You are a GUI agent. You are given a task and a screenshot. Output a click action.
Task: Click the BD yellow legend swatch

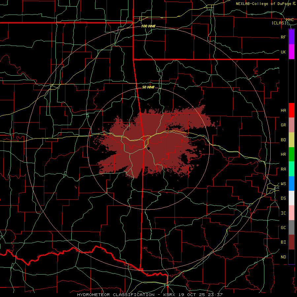tap(291, 140)
